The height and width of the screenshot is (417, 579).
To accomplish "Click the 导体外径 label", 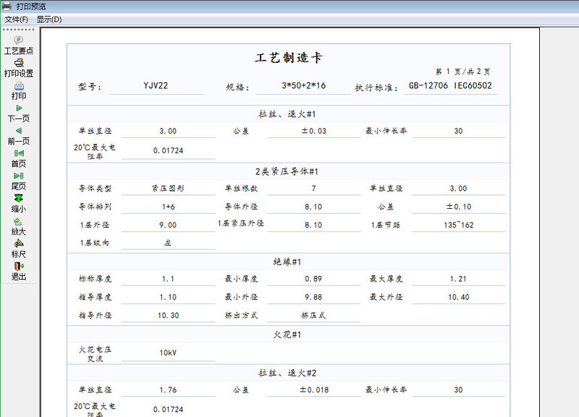I will point(241,207).
